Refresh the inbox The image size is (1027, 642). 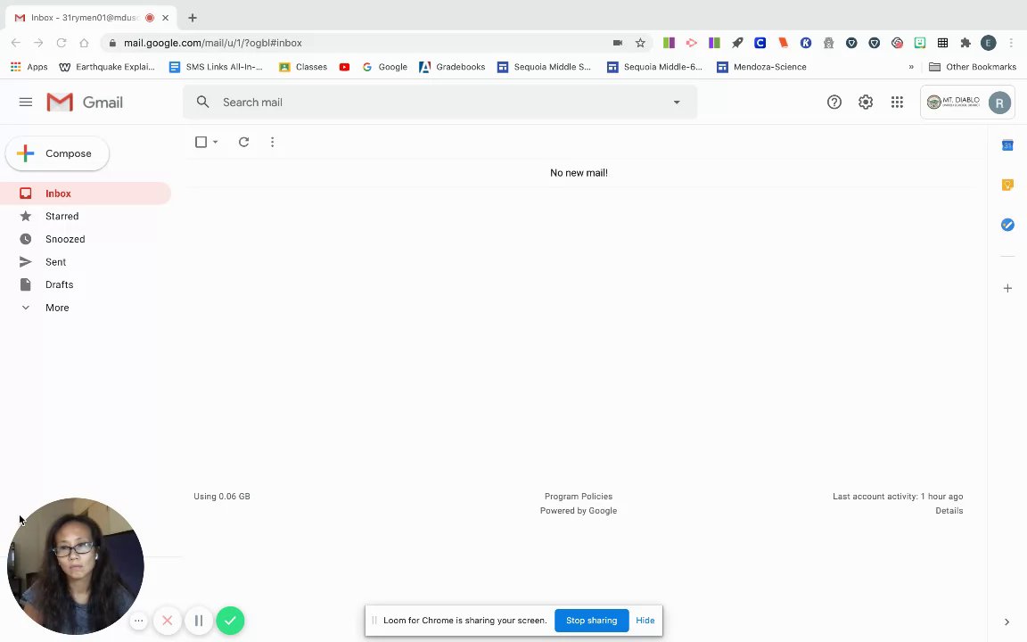click(243, 142)
